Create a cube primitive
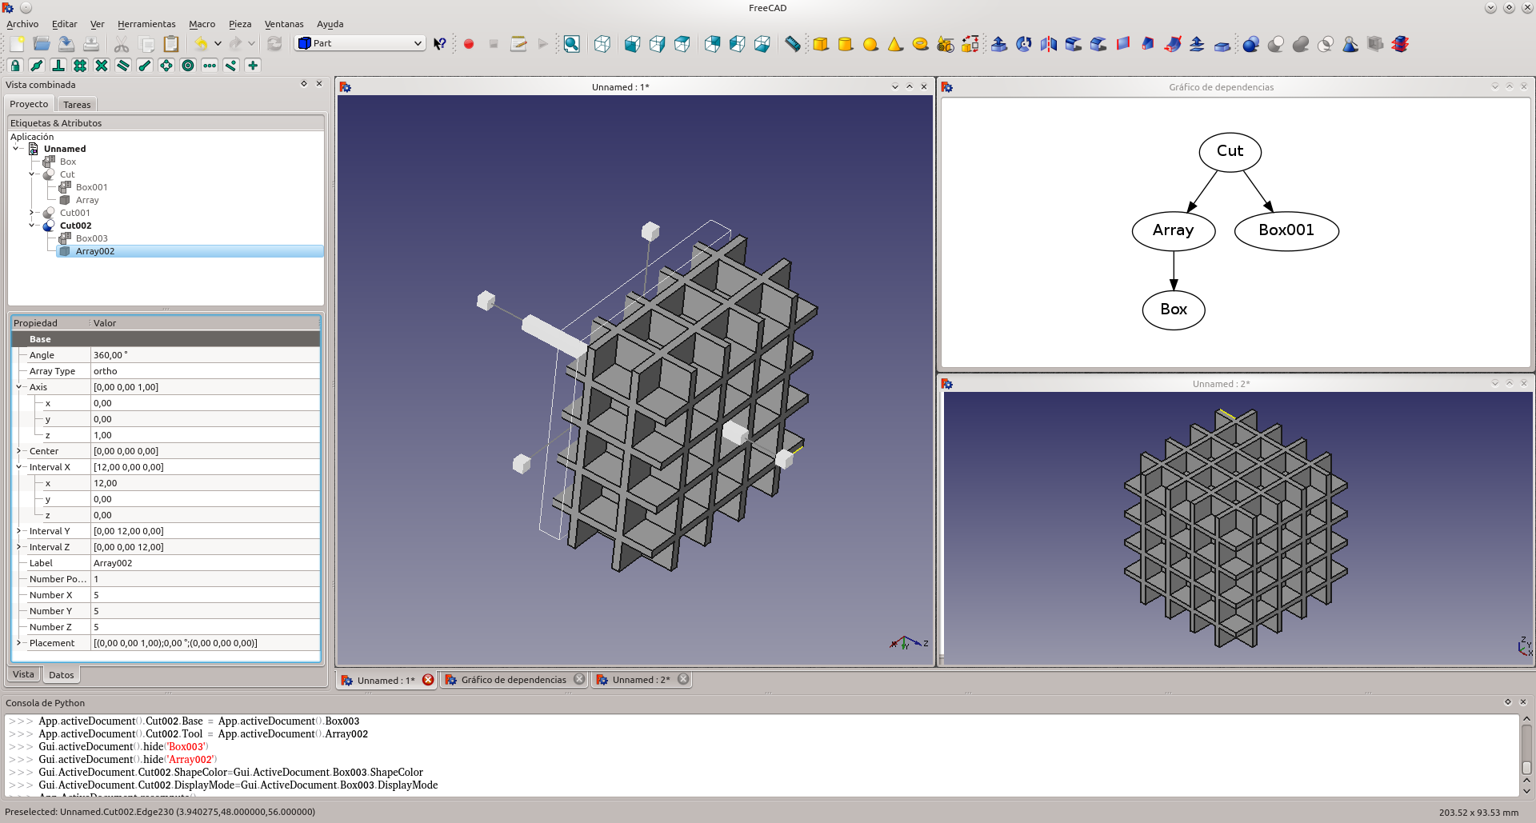This screenshot has width=1536, height=823. (821, 45)
